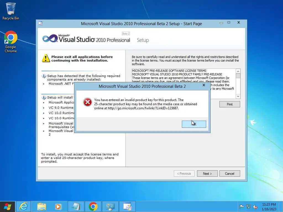Click the Previous button in Setup

pyautogui.click(x=184, y=174)
